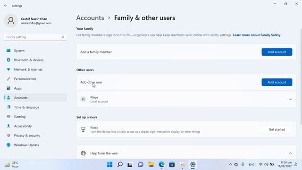Screen dimensions: 302x170
Task: Click the search magnifier in Find a setting
Action: 62,37
